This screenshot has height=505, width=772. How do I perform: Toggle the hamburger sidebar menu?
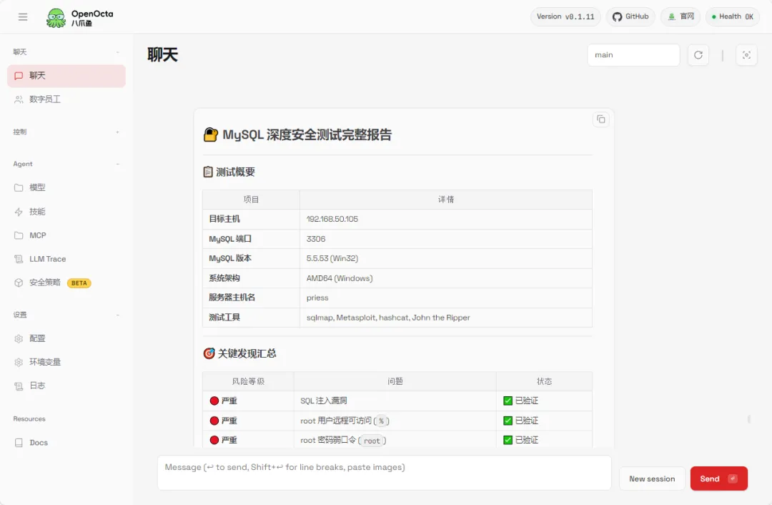point(23,17)
